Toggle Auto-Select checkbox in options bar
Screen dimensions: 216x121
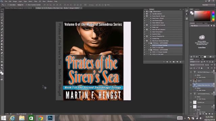[x=8, y=5]
